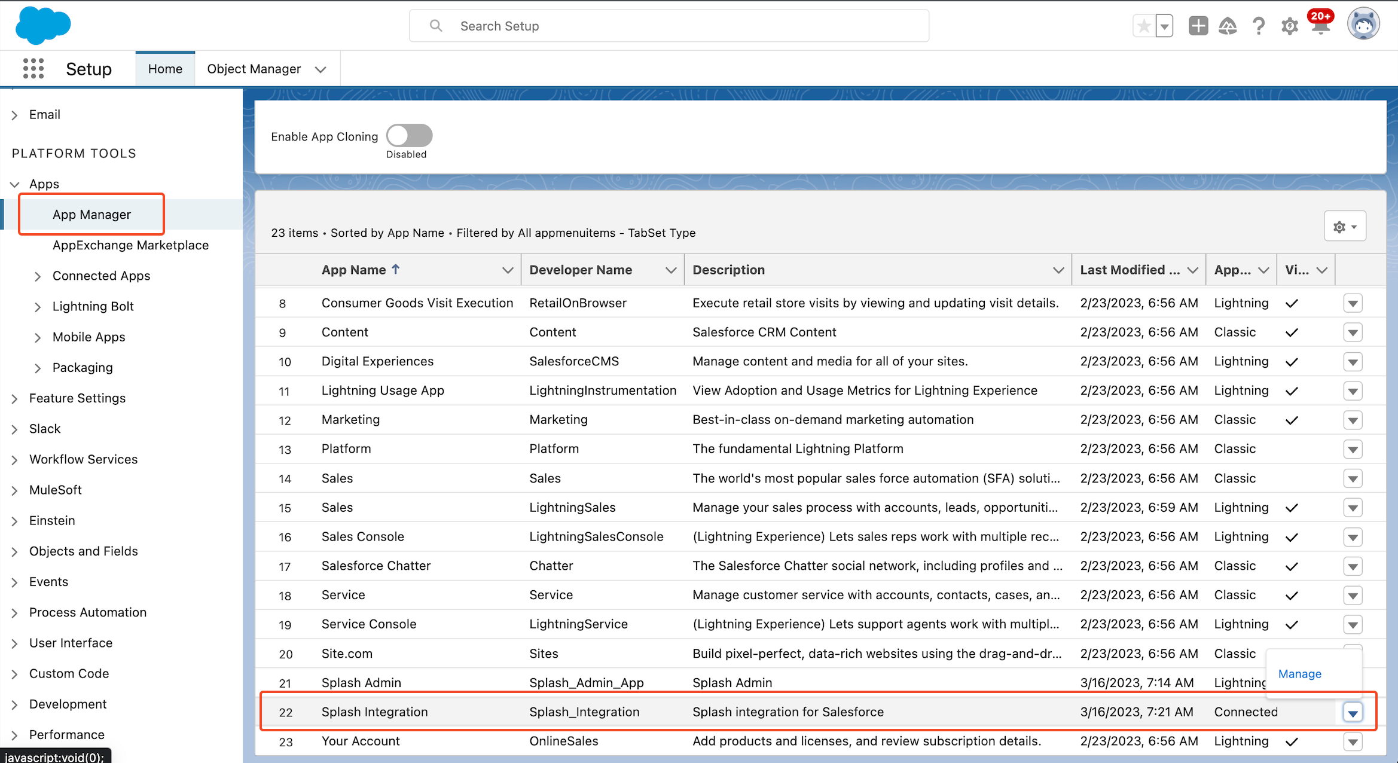1398x763 pixels.
Task: Click into the Search Setup field
Action: [669, 26]
